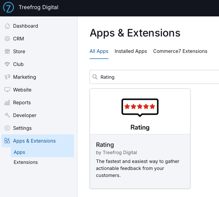Image resolution: width=219 pixels, height=197 pixels.
Task: Select Apps & Extensions in sidebar
Action: coord(38,141)
